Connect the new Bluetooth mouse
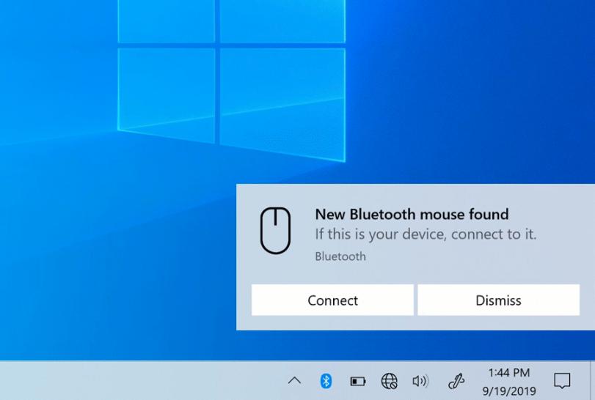 (x=332, y=300)
